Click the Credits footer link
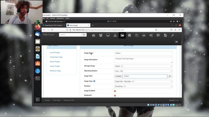 (47, 100)
